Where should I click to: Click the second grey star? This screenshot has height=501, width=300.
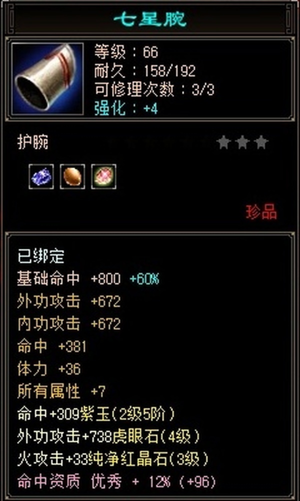[242, 142]
